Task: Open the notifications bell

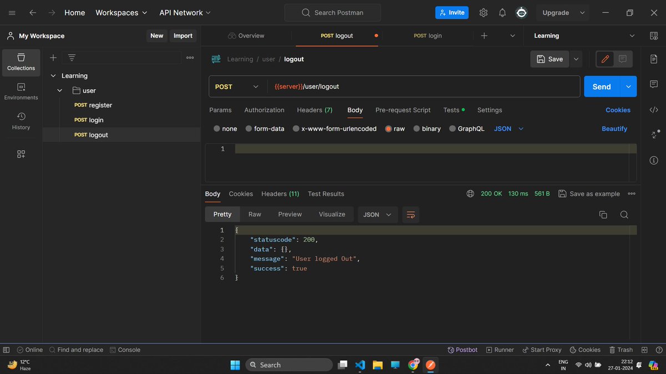Action: [502, 12]
